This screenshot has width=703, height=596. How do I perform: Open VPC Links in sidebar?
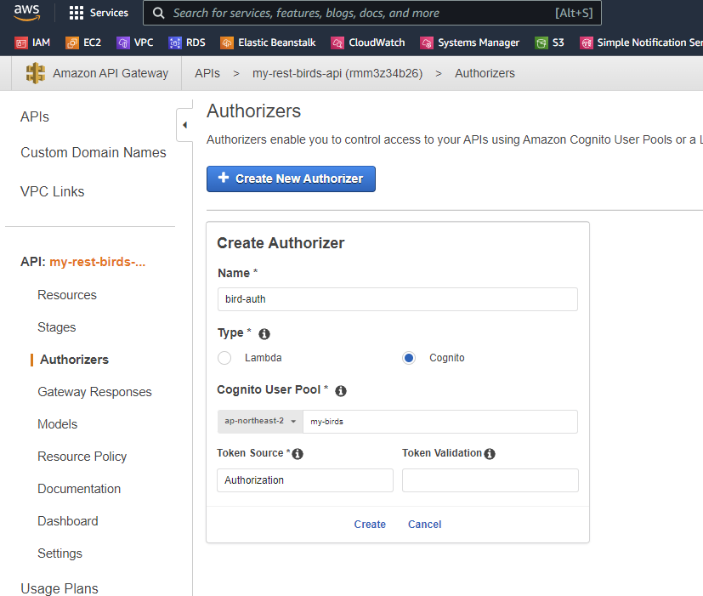52,192
